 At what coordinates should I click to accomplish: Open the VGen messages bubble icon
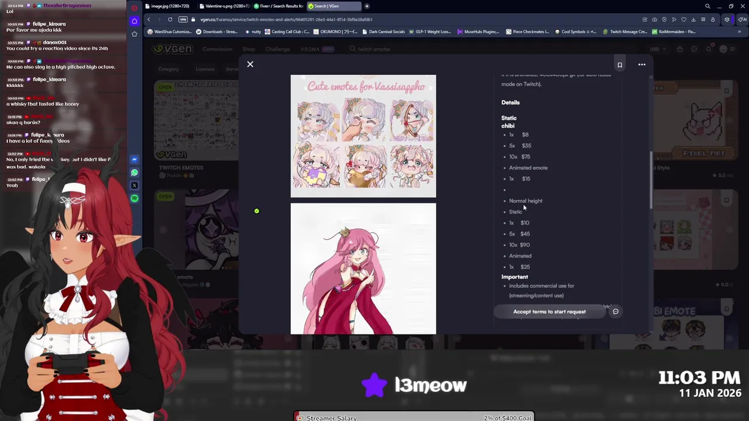[x=695, y=49]
